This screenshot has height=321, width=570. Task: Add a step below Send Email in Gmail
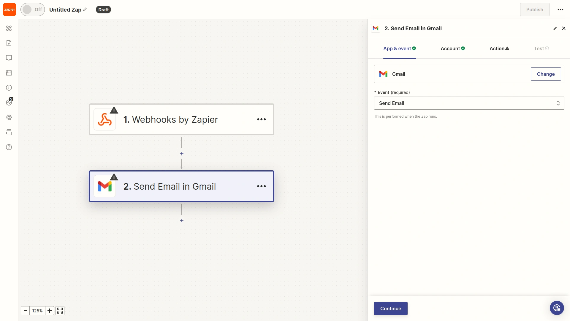click(x=181, y=220)
